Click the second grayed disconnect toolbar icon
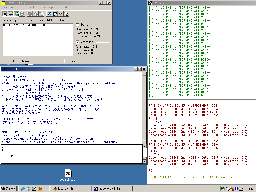 (x=41, y=14)
